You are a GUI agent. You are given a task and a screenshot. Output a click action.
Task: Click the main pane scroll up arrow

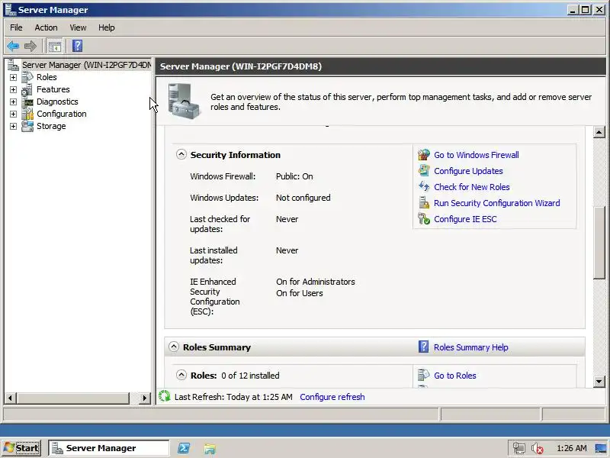point(599,132)
